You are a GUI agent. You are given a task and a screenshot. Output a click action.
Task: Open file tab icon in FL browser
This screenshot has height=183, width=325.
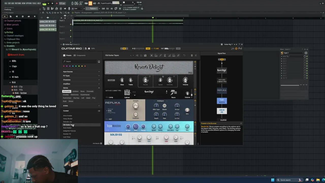(x=10, y=17)
